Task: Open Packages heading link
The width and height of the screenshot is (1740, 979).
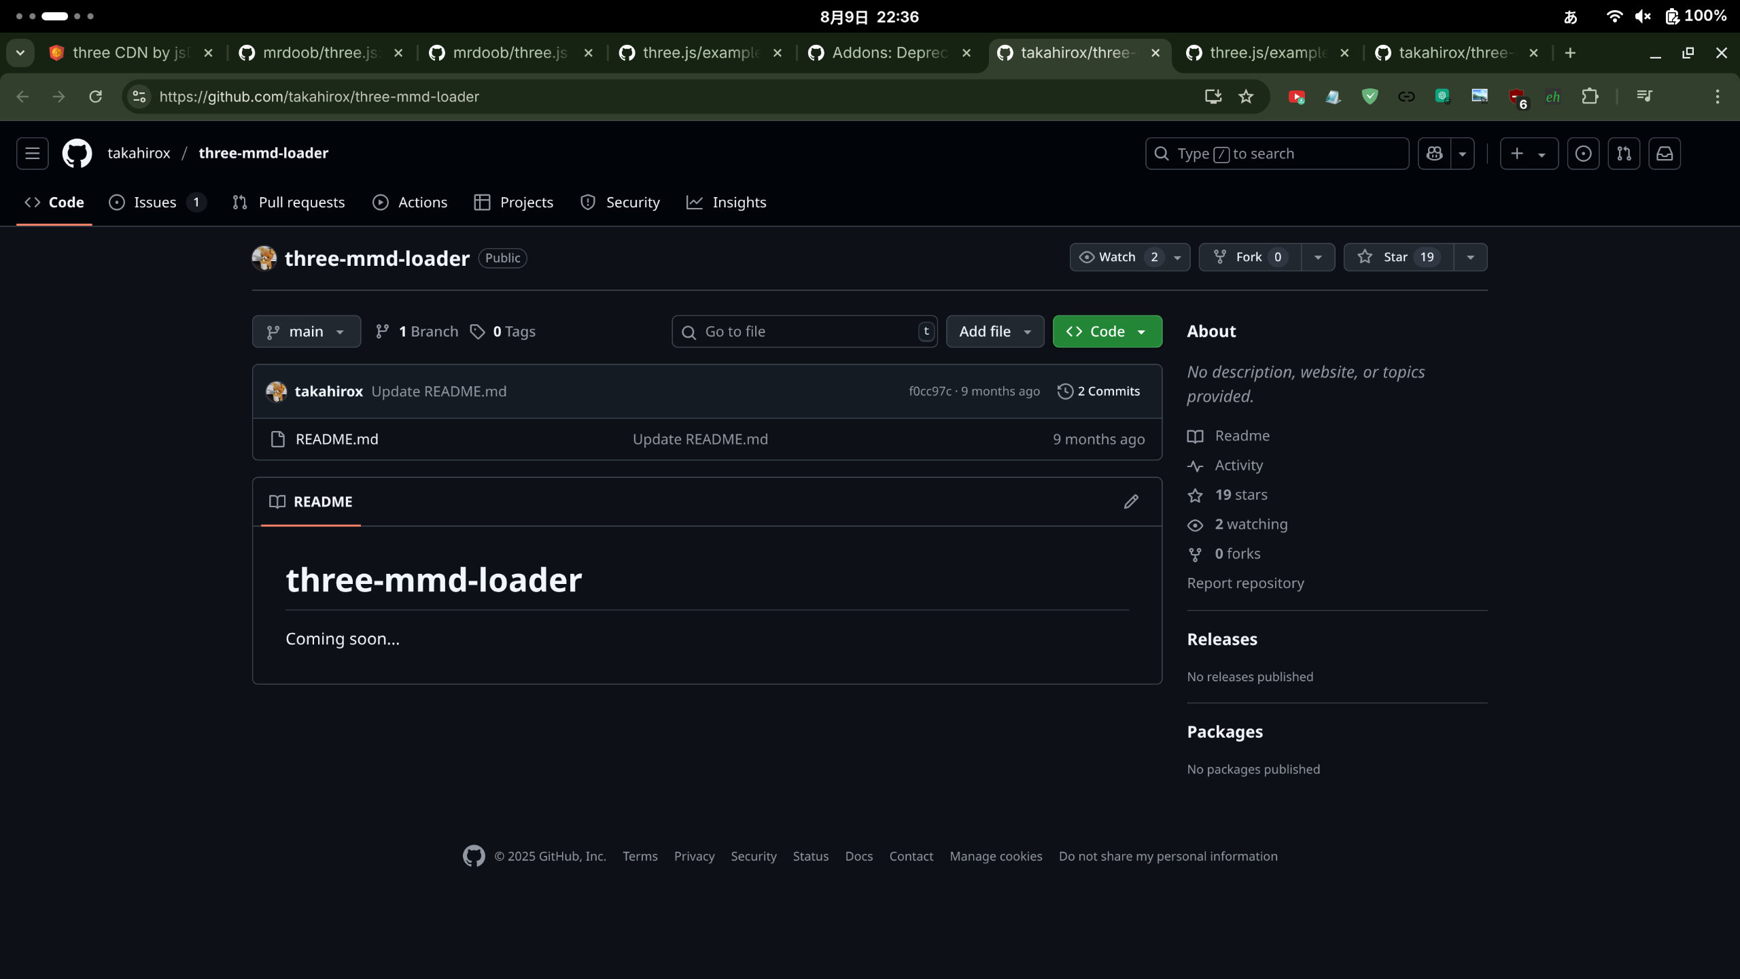Action: click(x=1225, y=732)
